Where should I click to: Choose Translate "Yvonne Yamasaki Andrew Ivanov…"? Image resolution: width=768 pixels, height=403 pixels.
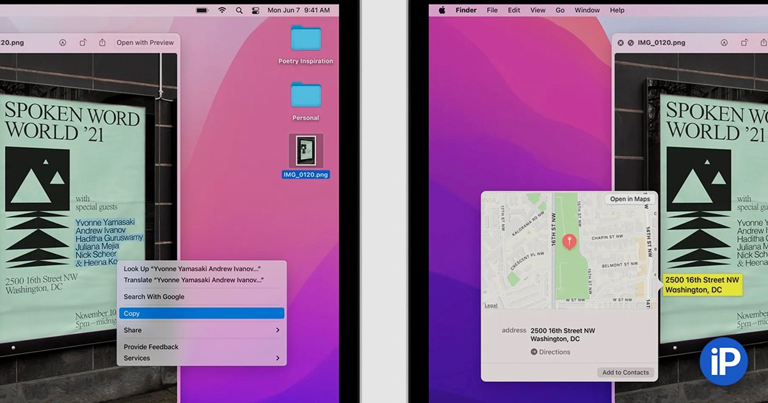tap(200, 280)
